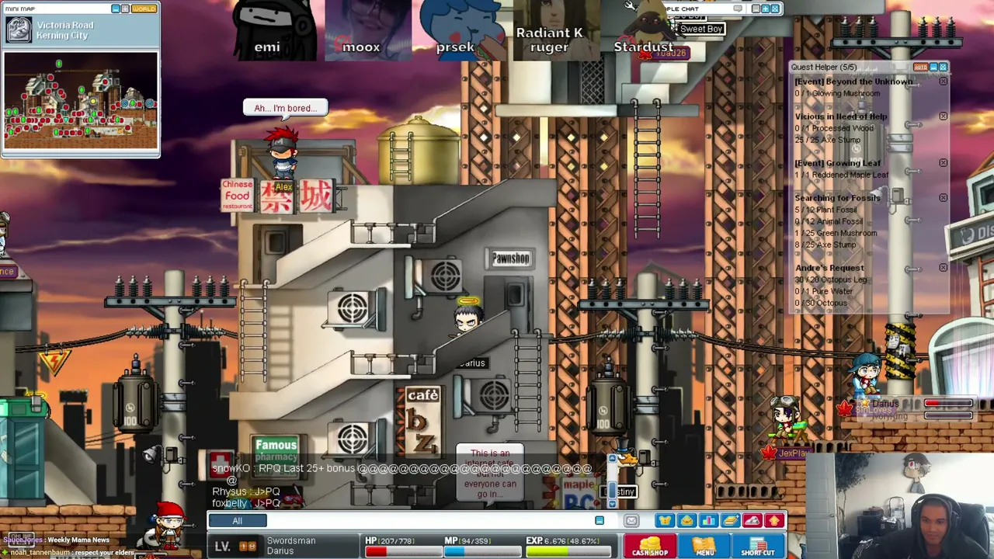Open the [Event] Beyond the Unknown quest
This screenshot has height=559, width=994.
click(x=853, y=82)
